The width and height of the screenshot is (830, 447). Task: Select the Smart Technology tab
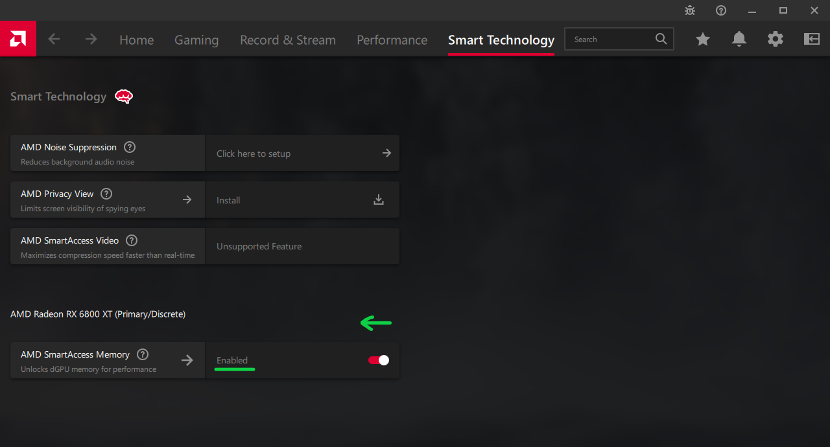point(501,40)
